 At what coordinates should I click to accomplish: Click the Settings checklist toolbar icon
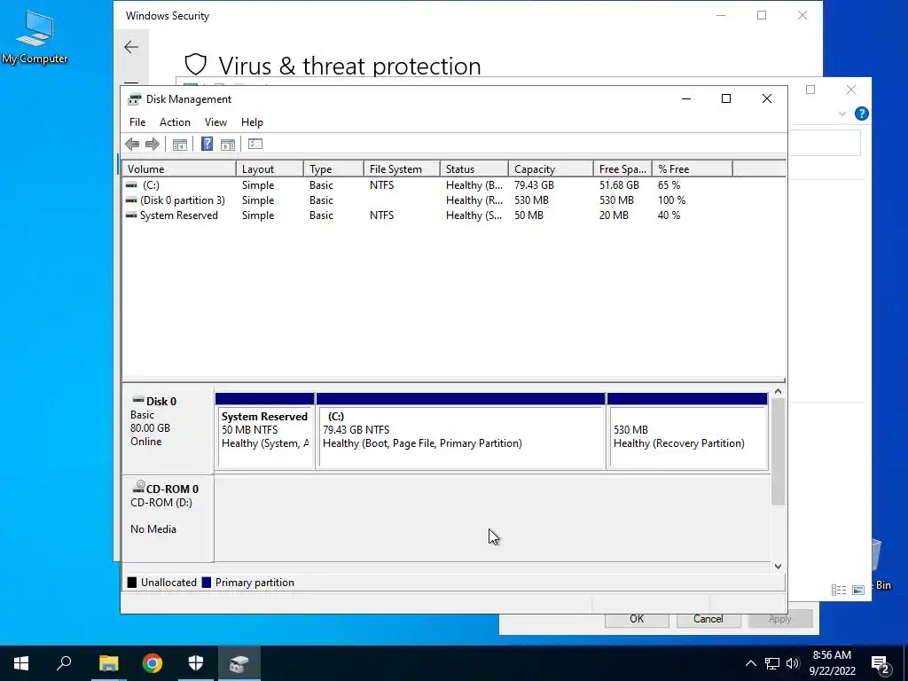coord(255,145)
